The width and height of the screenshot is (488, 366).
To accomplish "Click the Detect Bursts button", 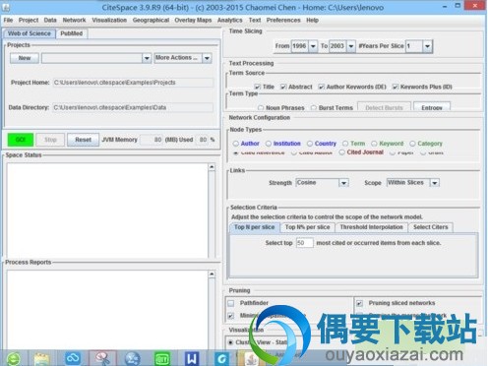I will point(384,107).
